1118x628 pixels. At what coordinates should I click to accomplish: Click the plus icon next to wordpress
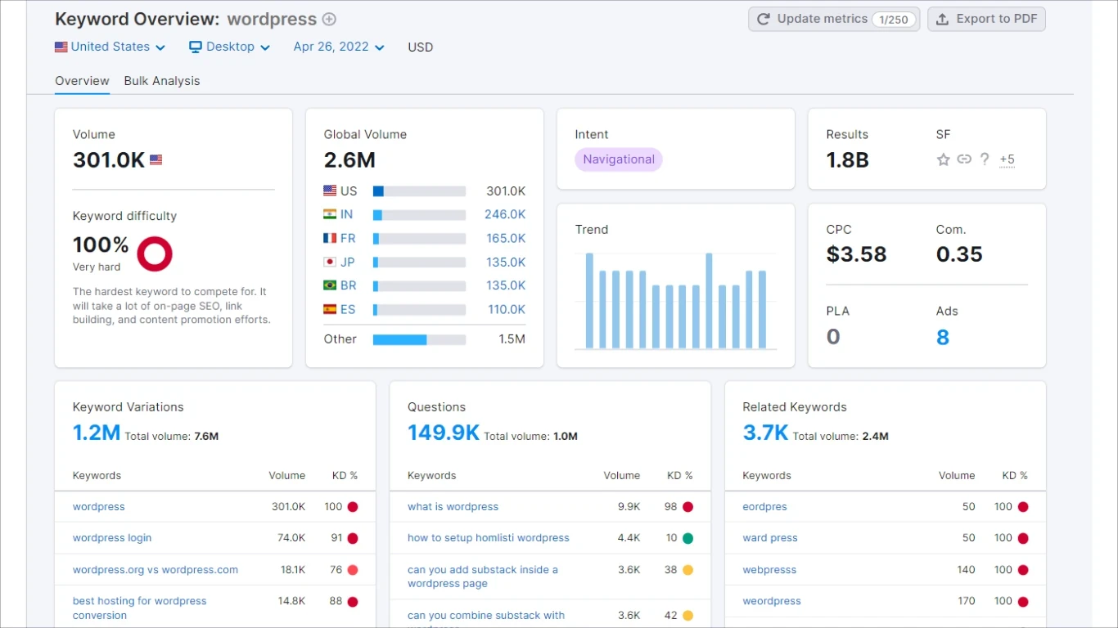tap(329, 20)
